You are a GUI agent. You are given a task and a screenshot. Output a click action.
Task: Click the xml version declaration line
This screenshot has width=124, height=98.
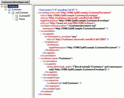(58, 10)
